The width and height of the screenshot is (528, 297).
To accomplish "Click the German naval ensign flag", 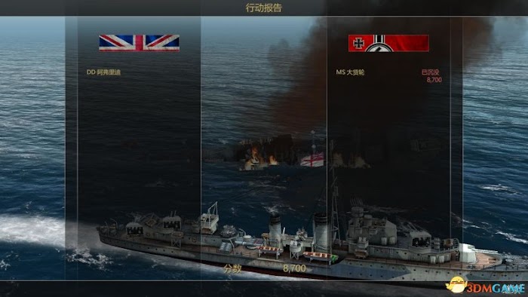I will pos(388,43).
